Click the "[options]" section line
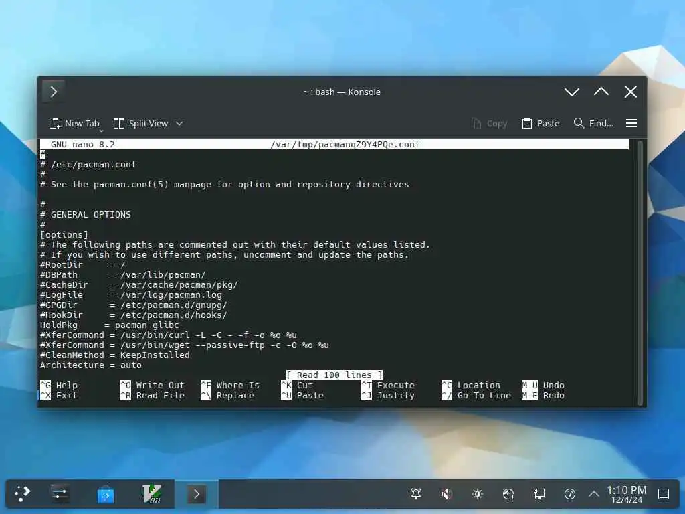 click(64, 235)
